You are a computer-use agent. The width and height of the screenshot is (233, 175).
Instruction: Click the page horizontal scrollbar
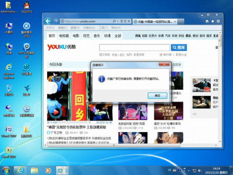[114, 145]
